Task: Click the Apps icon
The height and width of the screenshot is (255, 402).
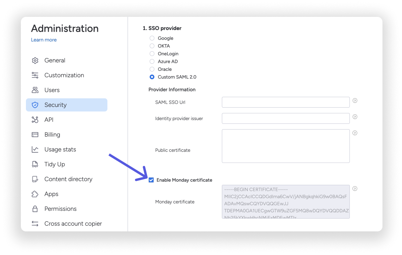Action: tap(35, 194)
